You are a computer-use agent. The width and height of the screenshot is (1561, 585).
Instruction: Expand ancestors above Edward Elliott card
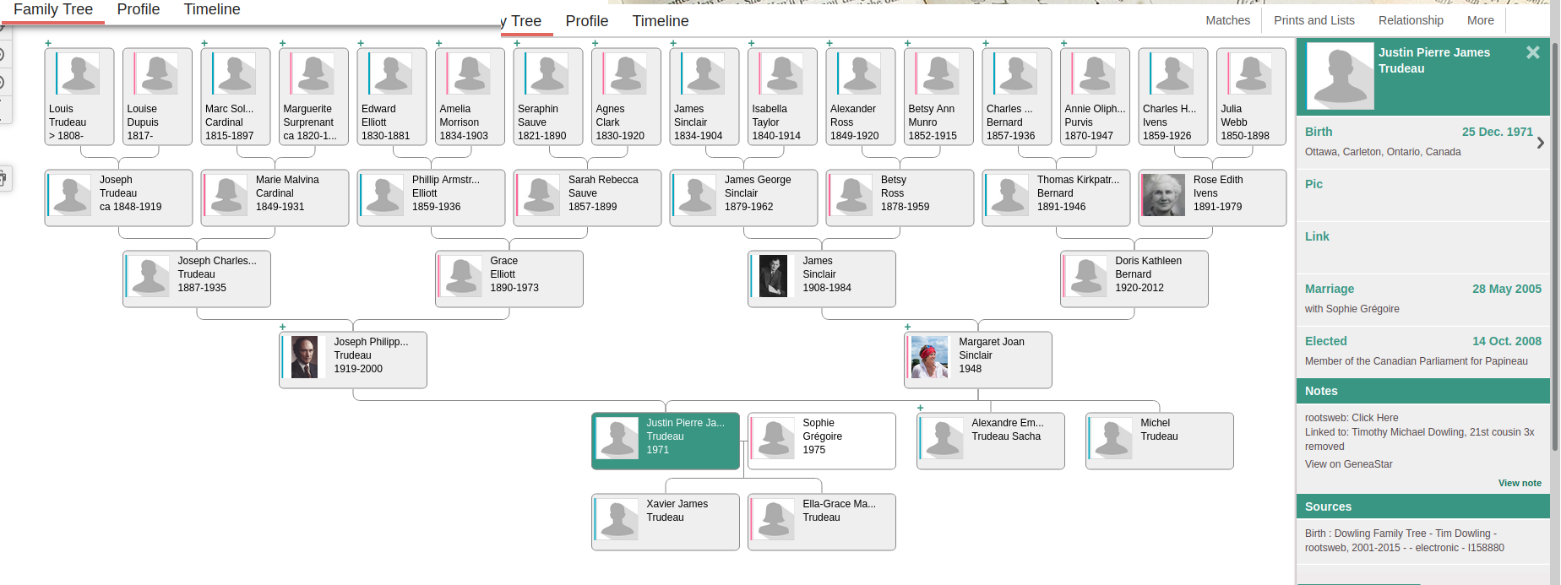point(361,43)
